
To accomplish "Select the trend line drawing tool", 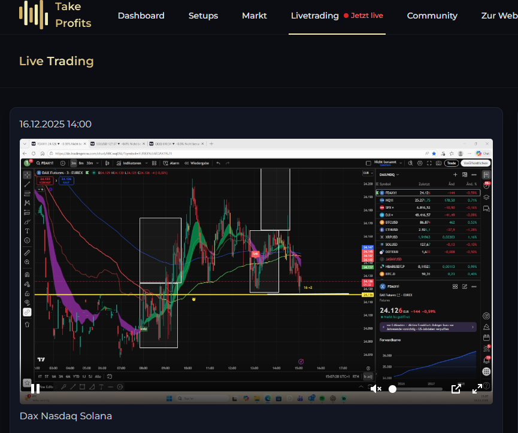I will point(27,184).
